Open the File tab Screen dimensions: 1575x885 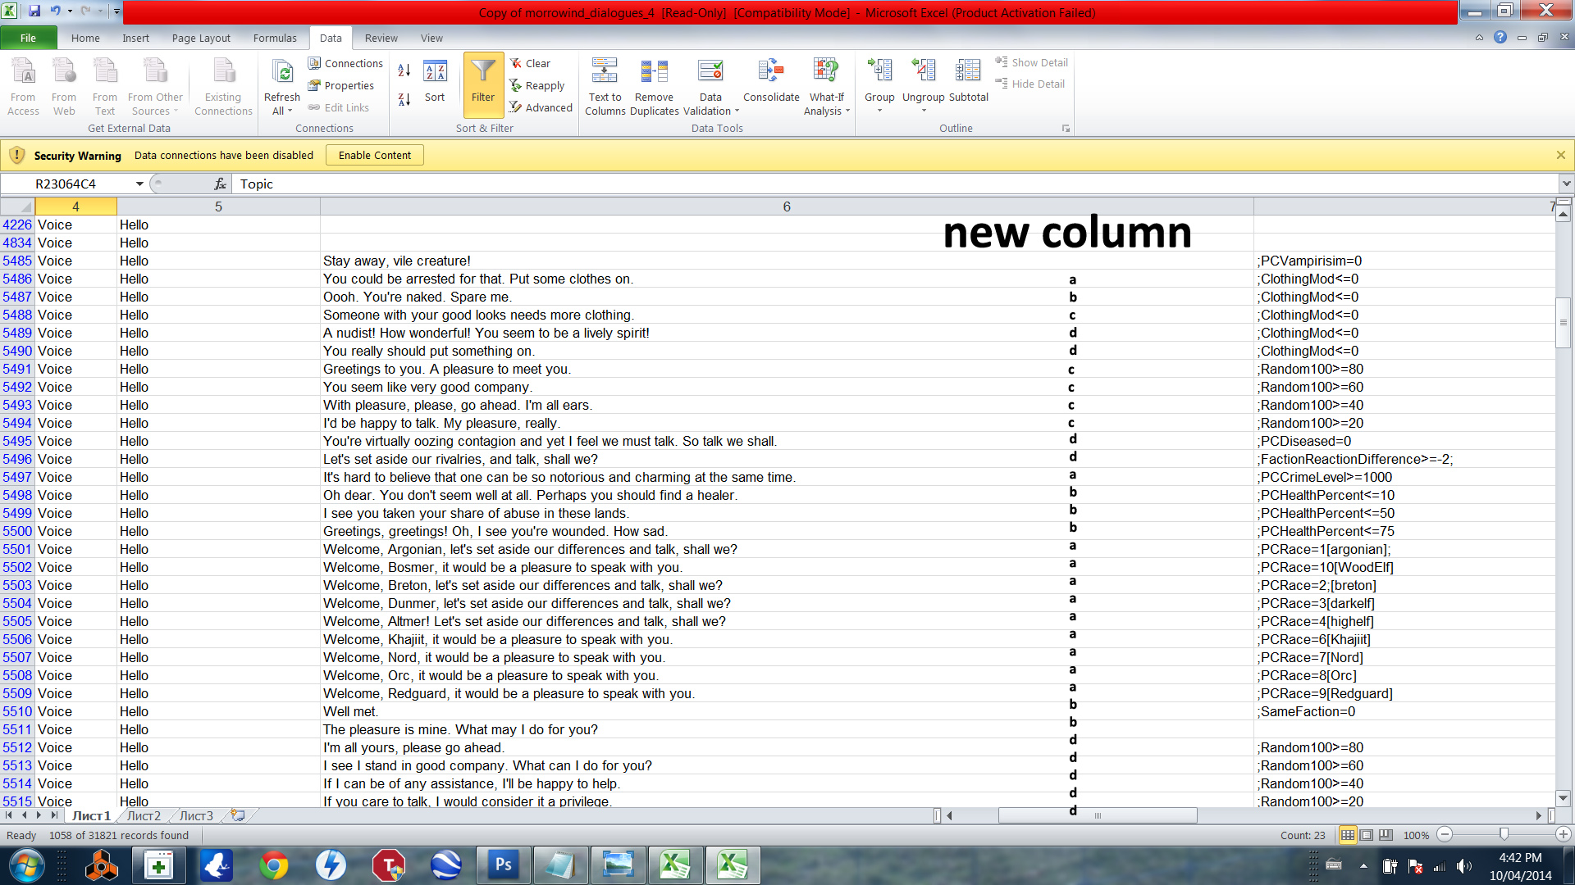pyautogui.click(x=28, y=38)
